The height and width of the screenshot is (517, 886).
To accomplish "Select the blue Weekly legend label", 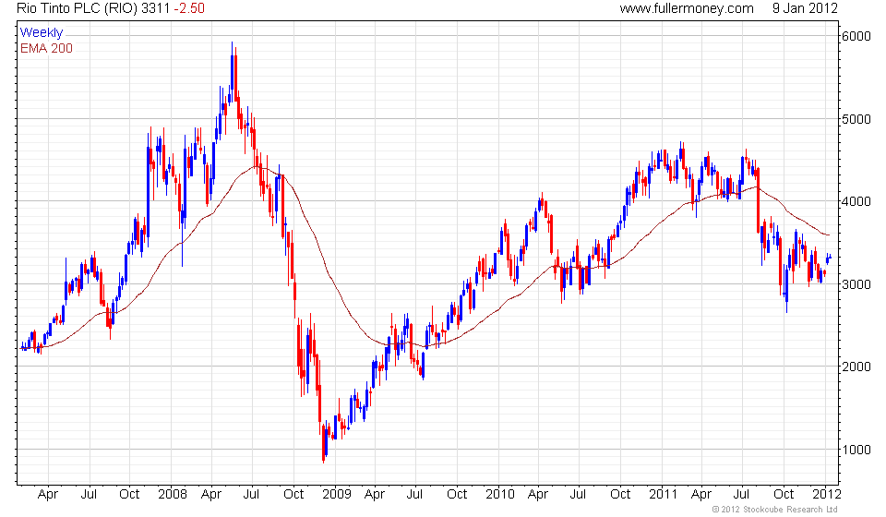I will (42, 32).
